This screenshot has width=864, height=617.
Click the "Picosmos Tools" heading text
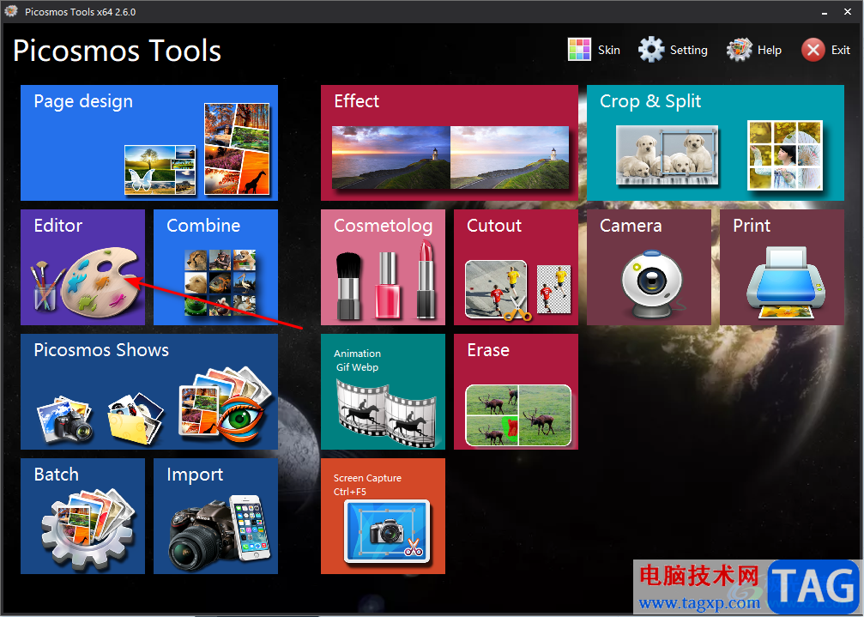pos(117,51)
